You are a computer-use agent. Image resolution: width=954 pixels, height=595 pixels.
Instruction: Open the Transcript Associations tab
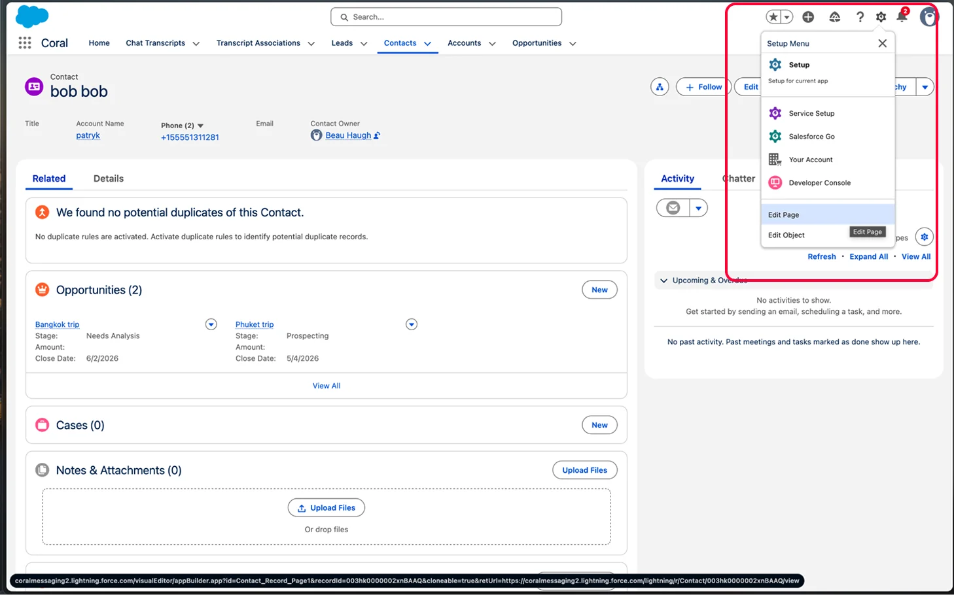point(258,43)
